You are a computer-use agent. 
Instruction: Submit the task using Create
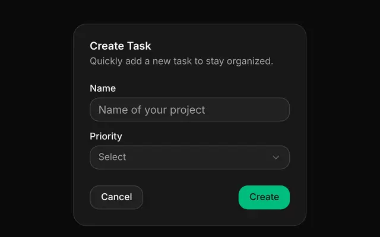(264, 197)
